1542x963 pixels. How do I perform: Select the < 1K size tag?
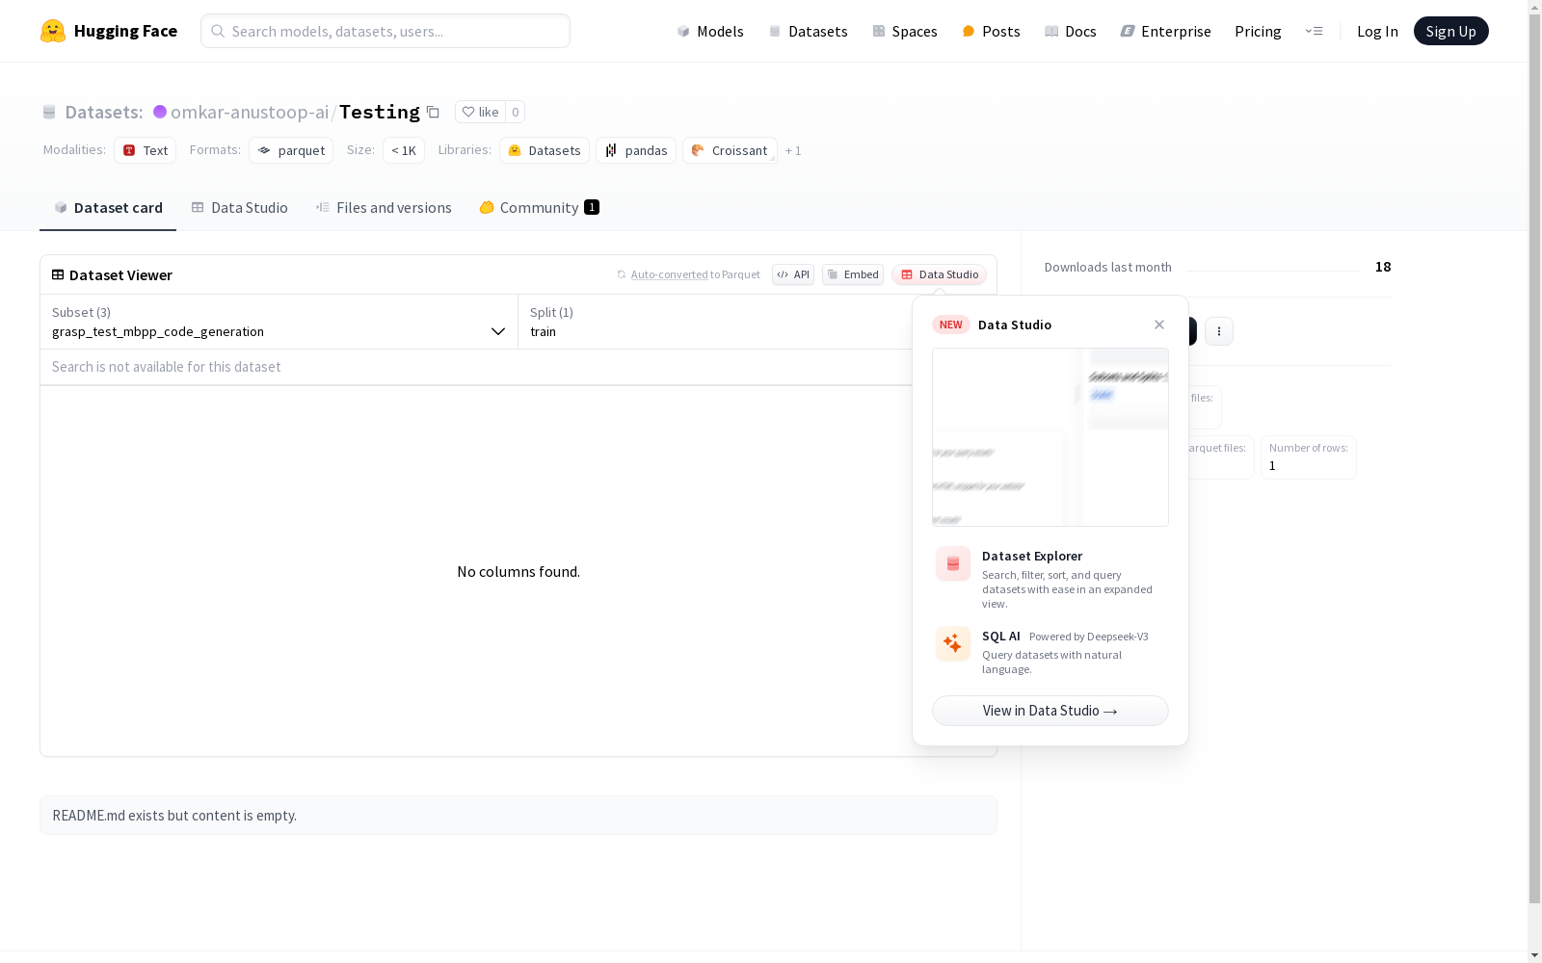(404, 150)
